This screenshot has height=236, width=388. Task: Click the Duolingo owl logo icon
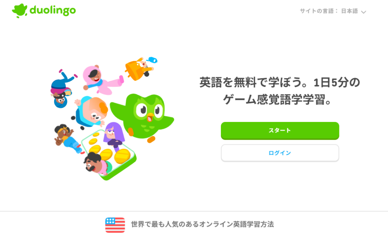pyautogui.click(x=20, y=11)
